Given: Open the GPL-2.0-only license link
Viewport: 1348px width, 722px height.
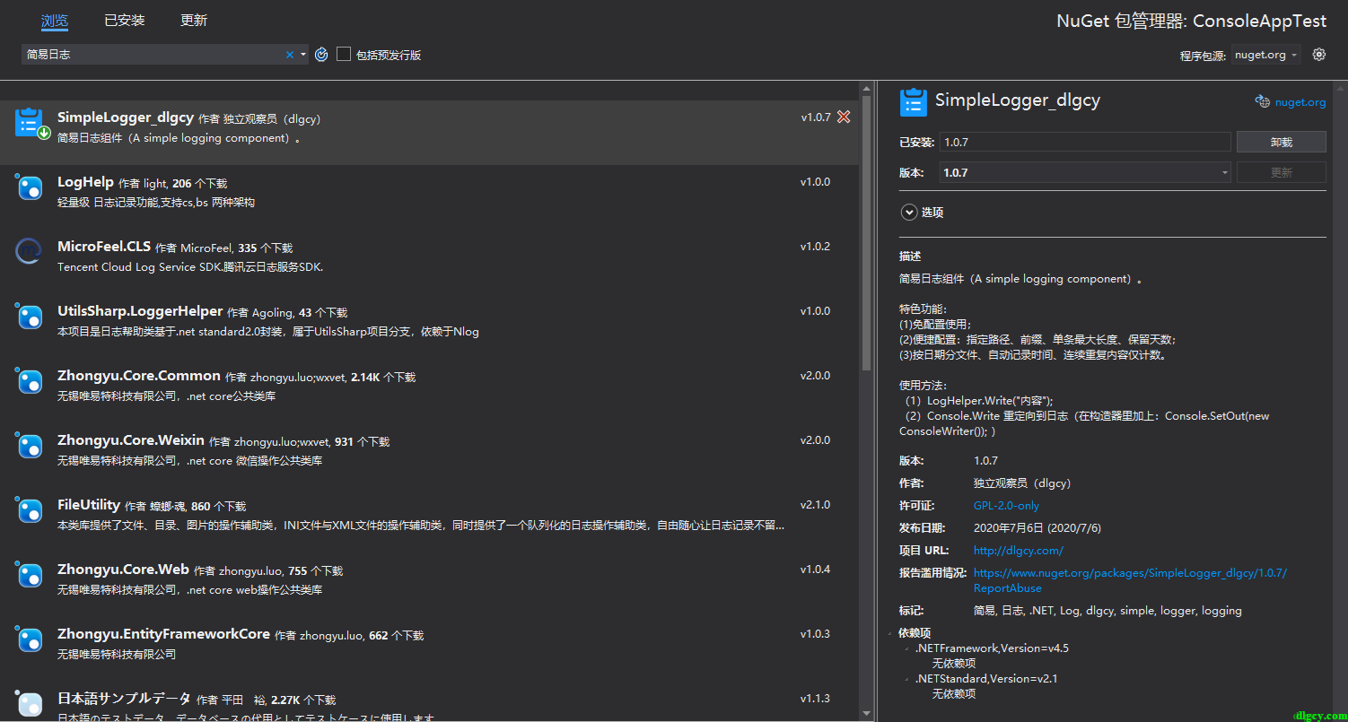Looking at the screenshot, I should pyautogui.click(x=1006, y=506).
